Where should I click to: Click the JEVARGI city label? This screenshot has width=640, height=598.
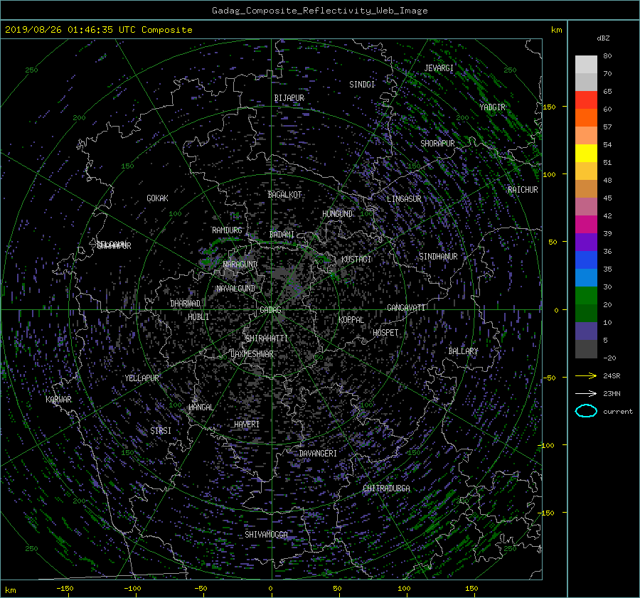(439, 68)
